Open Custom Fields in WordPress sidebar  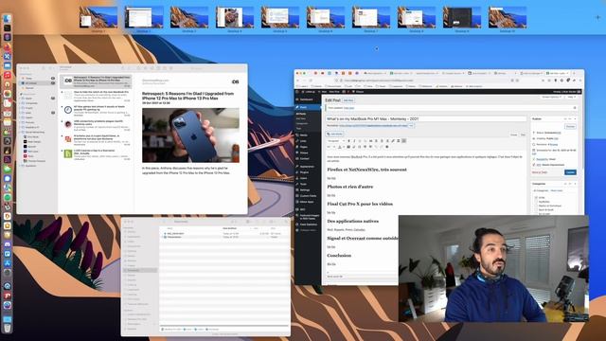click(x=308, y=196)
